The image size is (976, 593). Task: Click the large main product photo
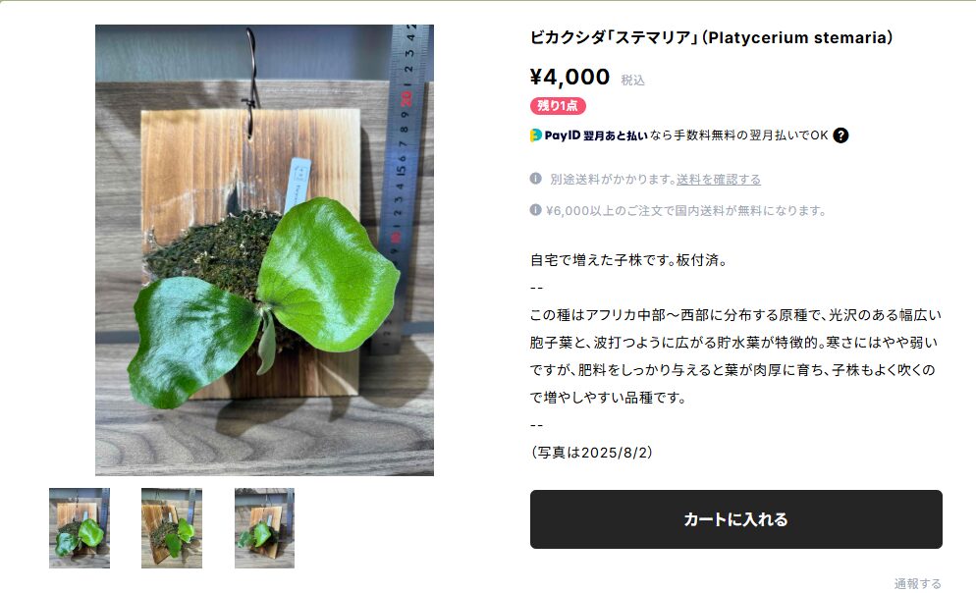[264, 250]
